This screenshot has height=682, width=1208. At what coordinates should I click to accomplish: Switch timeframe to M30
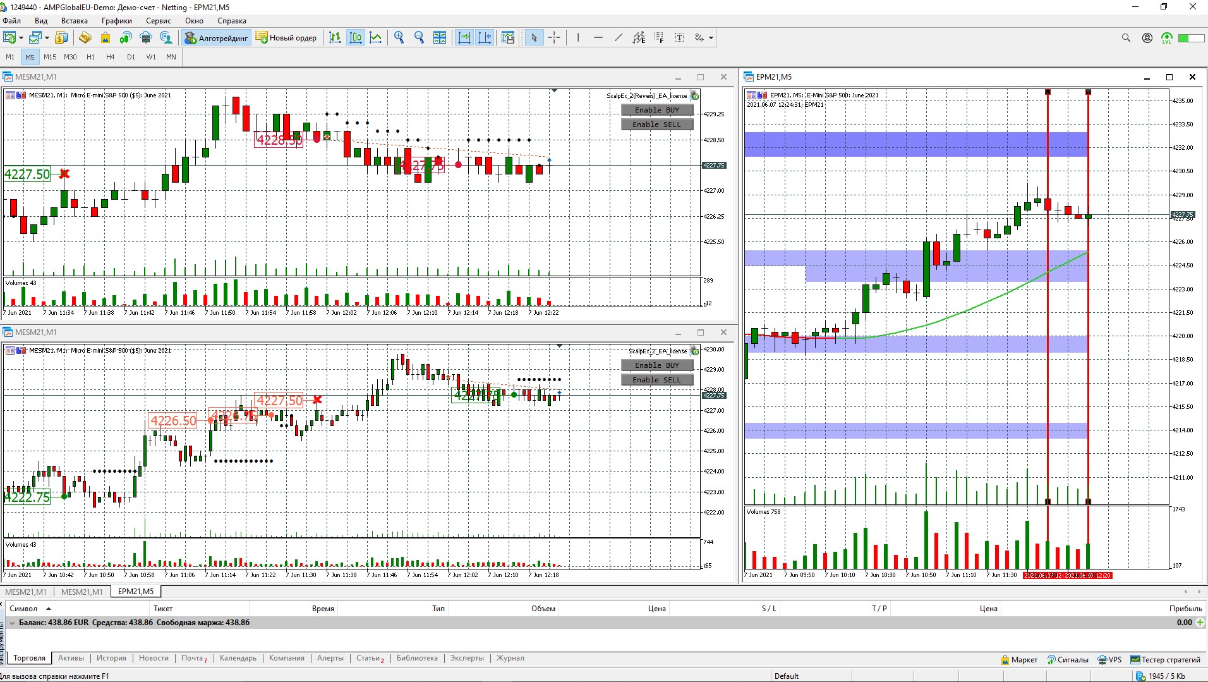pos(70,57)
